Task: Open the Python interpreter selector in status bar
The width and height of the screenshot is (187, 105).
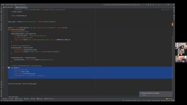Action: tap(156, 101)
